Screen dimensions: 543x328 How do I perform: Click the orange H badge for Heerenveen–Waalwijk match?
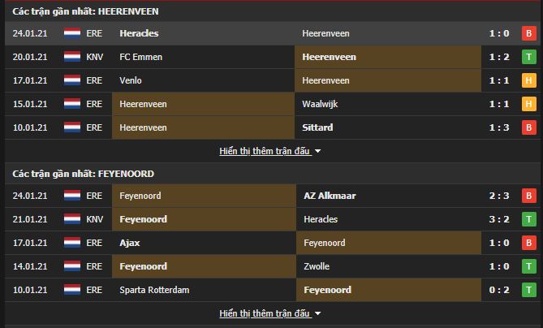529,104
